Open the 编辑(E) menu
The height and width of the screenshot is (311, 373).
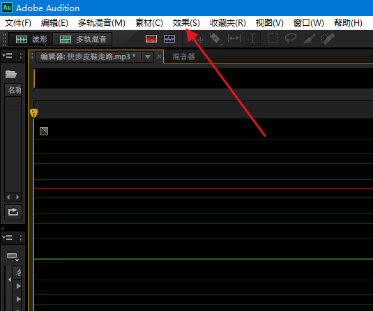click(x=54, y=23)
